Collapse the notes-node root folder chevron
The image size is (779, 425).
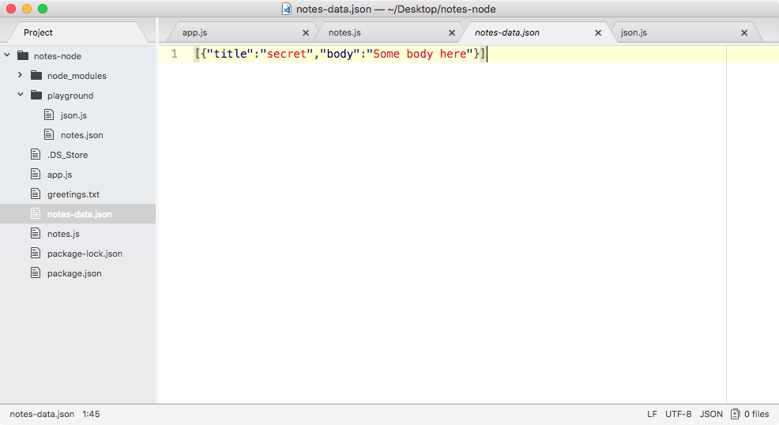pyautogui.click(x=7, y=55)
